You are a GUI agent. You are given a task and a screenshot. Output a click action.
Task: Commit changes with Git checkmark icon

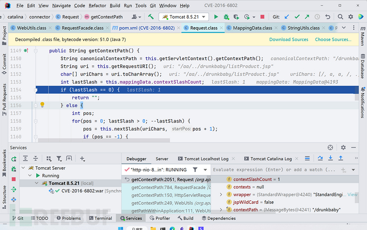point(297,17)
